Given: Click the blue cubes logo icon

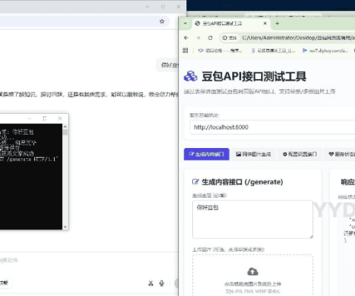Looking at the screenshot, I should pyautogui.click(x=191, y=76).
